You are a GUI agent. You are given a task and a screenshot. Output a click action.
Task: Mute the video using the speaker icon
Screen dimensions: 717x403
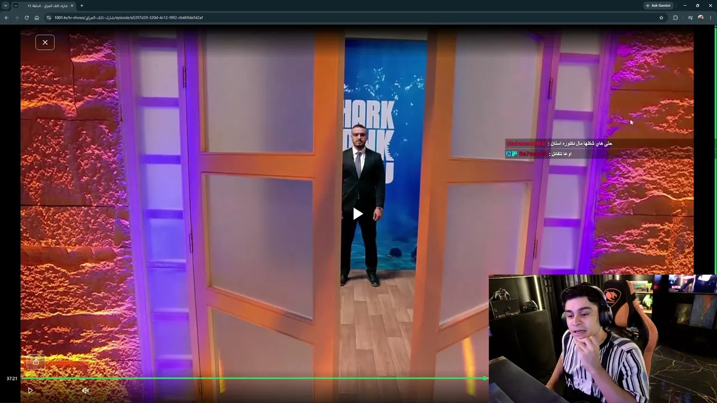85,391
